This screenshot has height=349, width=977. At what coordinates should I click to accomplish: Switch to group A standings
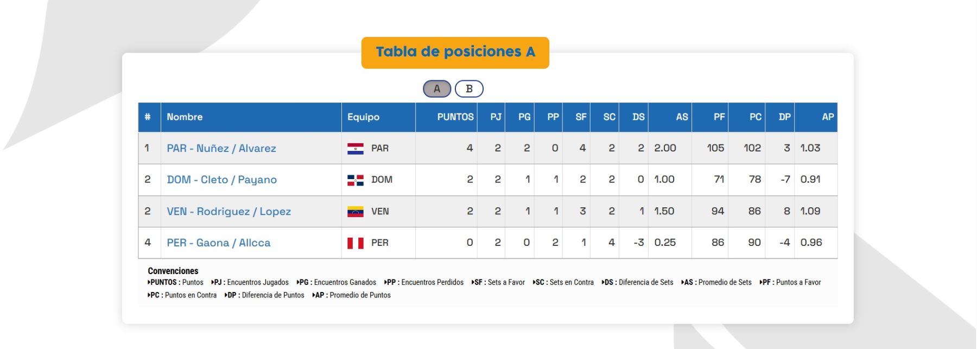click(437, 89)
